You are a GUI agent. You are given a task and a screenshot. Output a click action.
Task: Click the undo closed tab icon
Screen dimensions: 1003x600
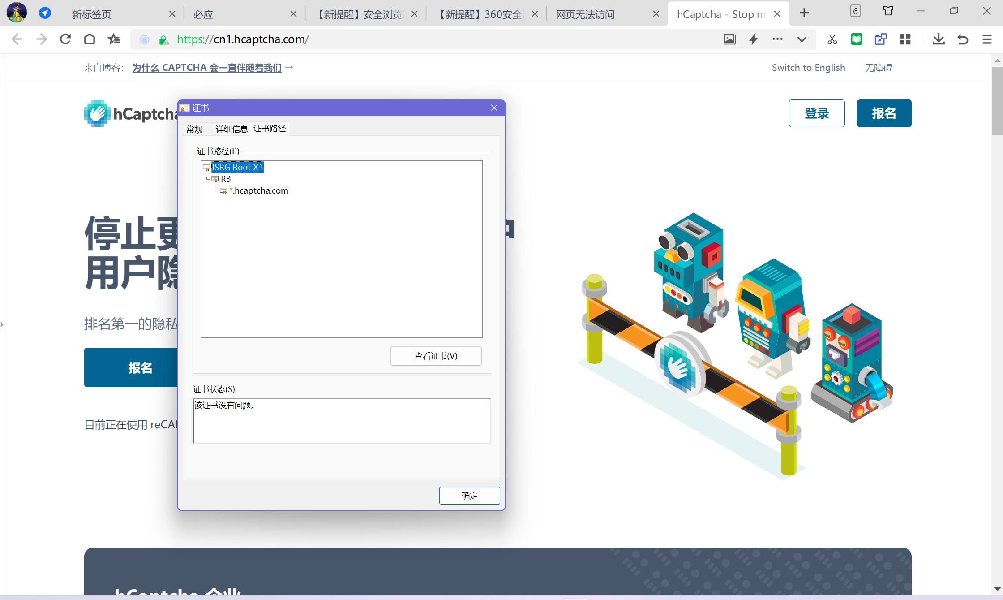coord(963,39)
